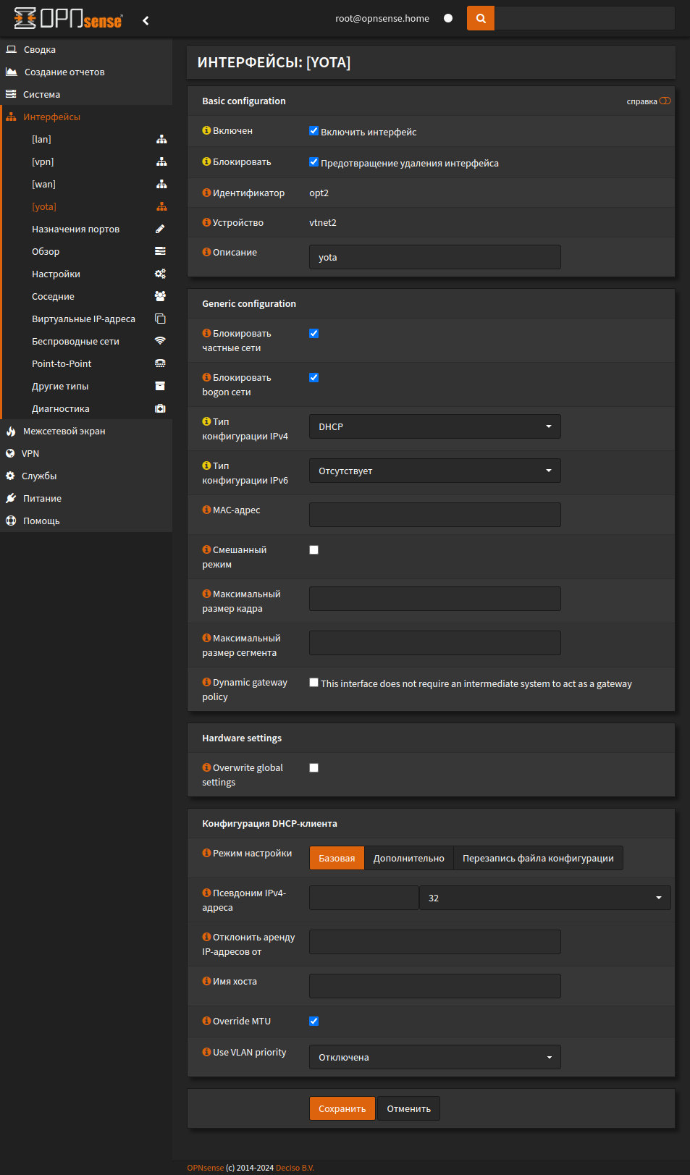Viewport: 690px width, 1175px height.
Task: Check the Dynamic gateway policy box
Action: pyautogui.click(x=314, y=682)
